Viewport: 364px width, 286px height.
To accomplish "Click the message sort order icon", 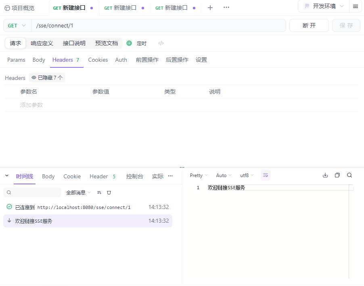I will pyautogui.click(x=99, y=192).
